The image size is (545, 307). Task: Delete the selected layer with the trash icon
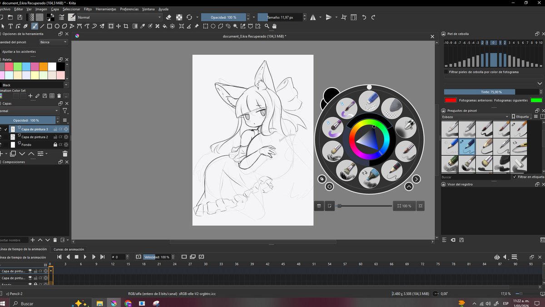tap(65, 154)
